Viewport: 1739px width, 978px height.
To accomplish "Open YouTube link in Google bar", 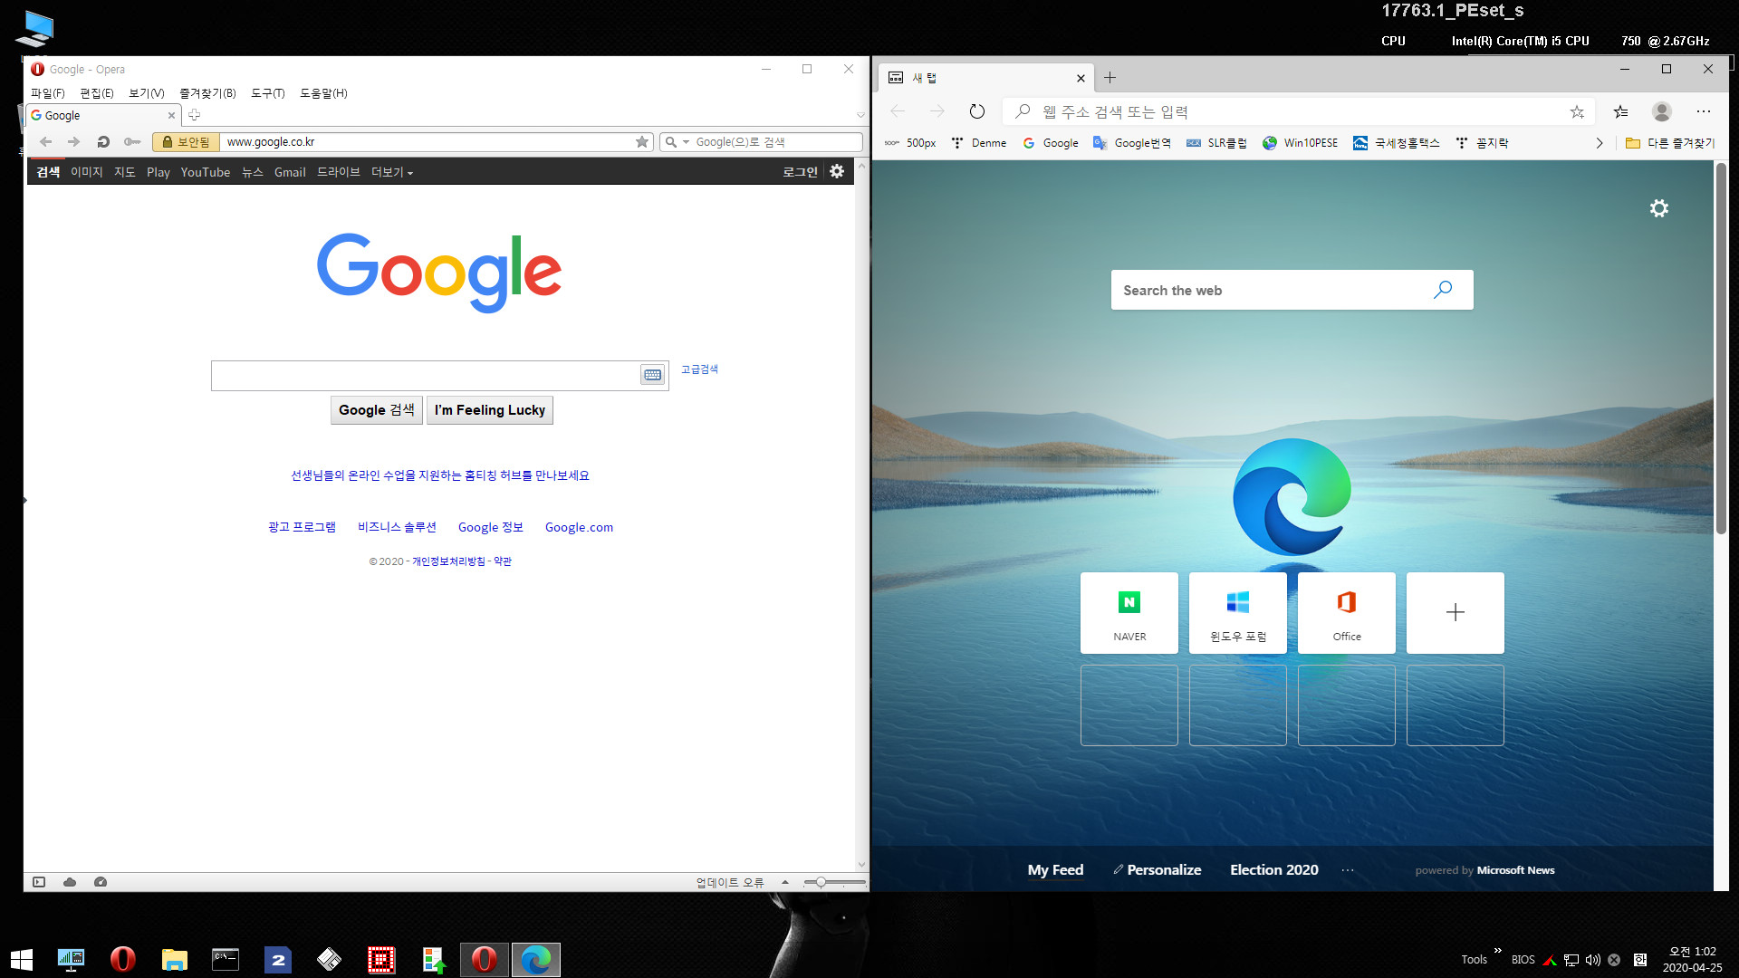I will (x=206, y=172).
